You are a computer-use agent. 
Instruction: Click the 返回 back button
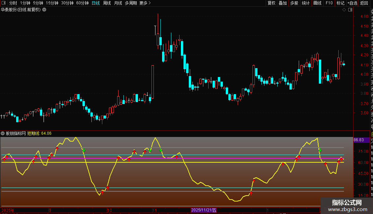coord(364,3)
